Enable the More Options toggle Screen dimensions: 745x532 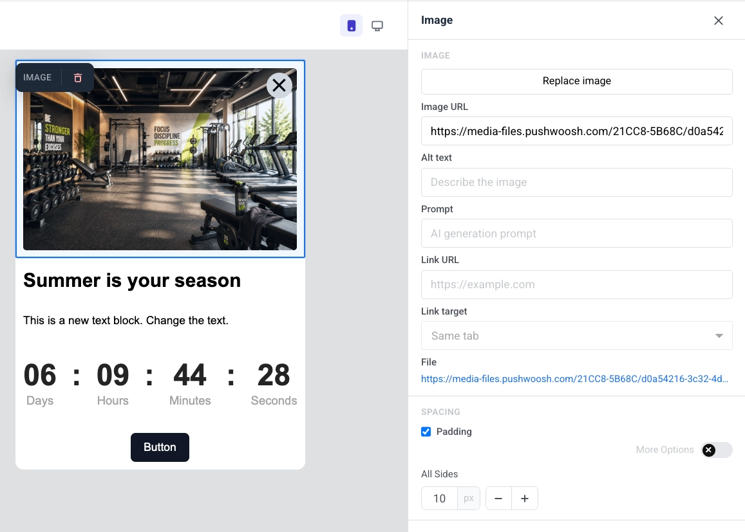coord(717,450)
